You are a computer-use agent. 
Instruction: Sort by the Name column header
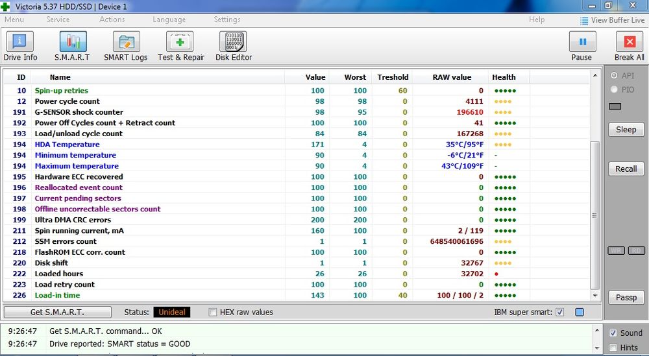point(60,77)
